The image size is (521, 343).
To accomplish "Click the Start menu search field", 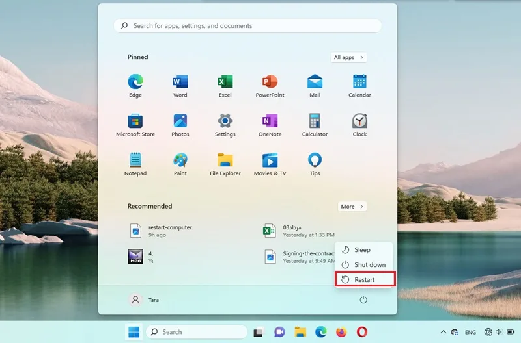I will [247, 26].
